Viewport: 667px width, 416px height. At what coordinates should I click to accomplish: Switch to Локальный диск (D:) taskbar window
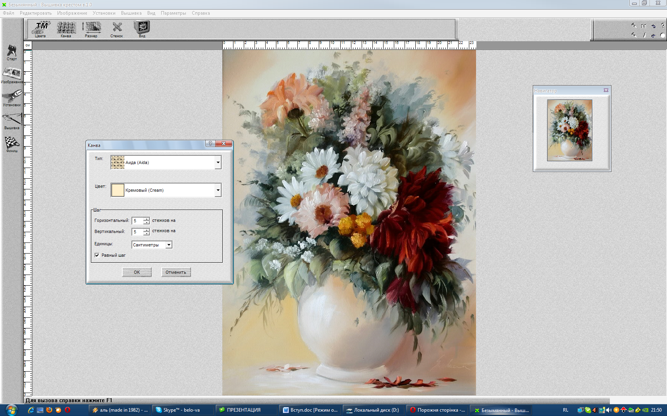(x=373, y=410)
